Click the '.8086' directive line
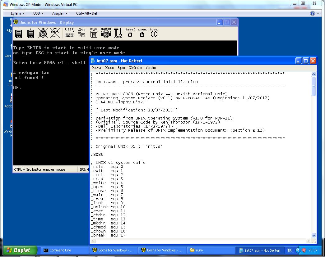Image resolution: width=325 pixels, height=257 pixels. click(97, 154)
